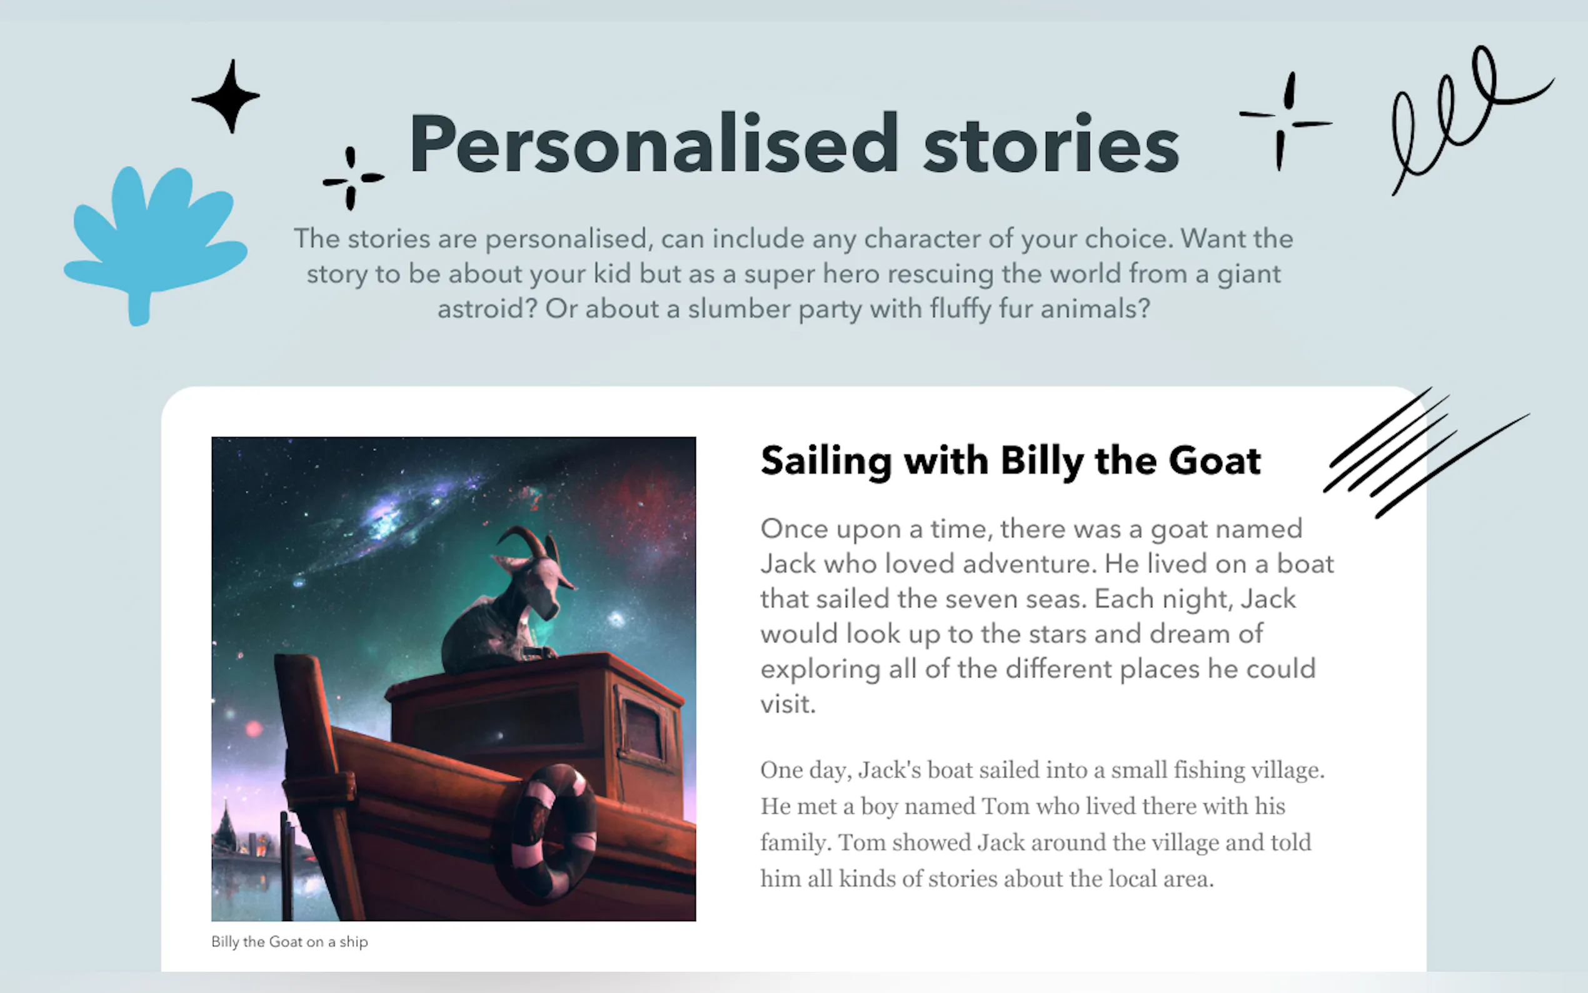
Task: Click the "Personalised stories" heading
Action: (x=793, y=143)
